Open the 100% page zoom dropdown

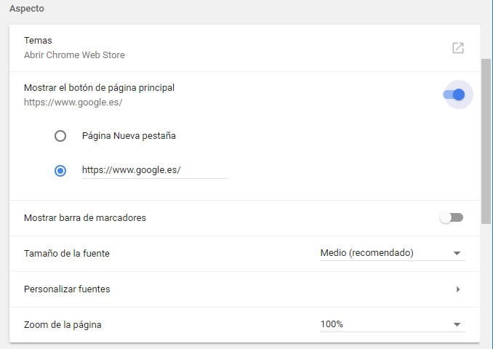click(x=385, y=324)
